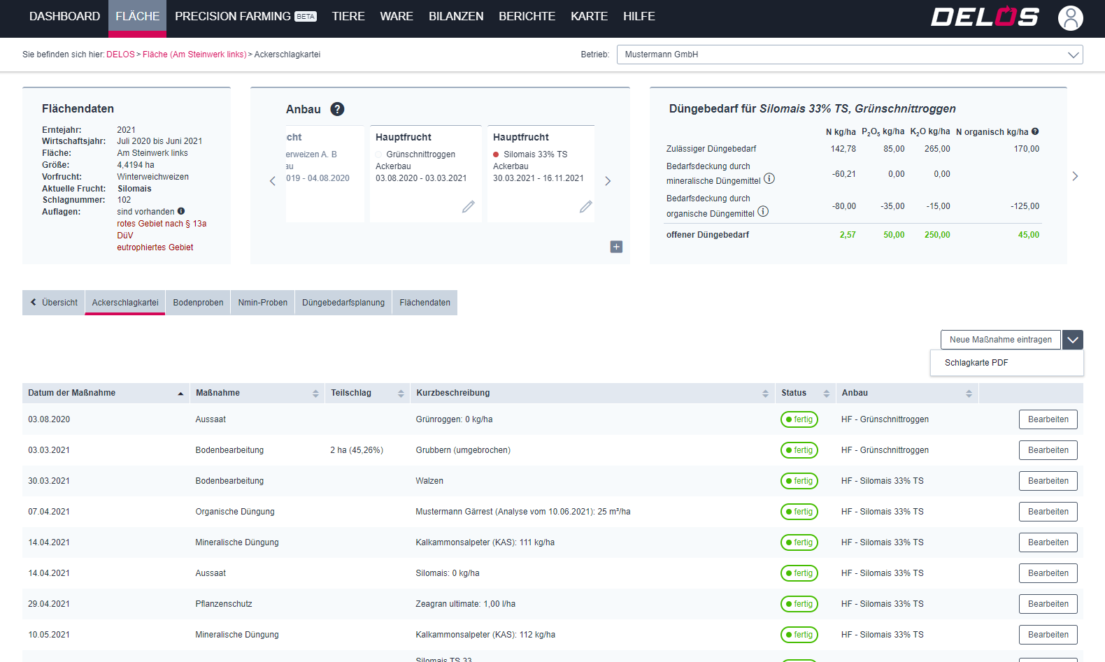Sort table by Status column
The height and width of the screenshot is (662, 1105).
click(x=806, y=393)
